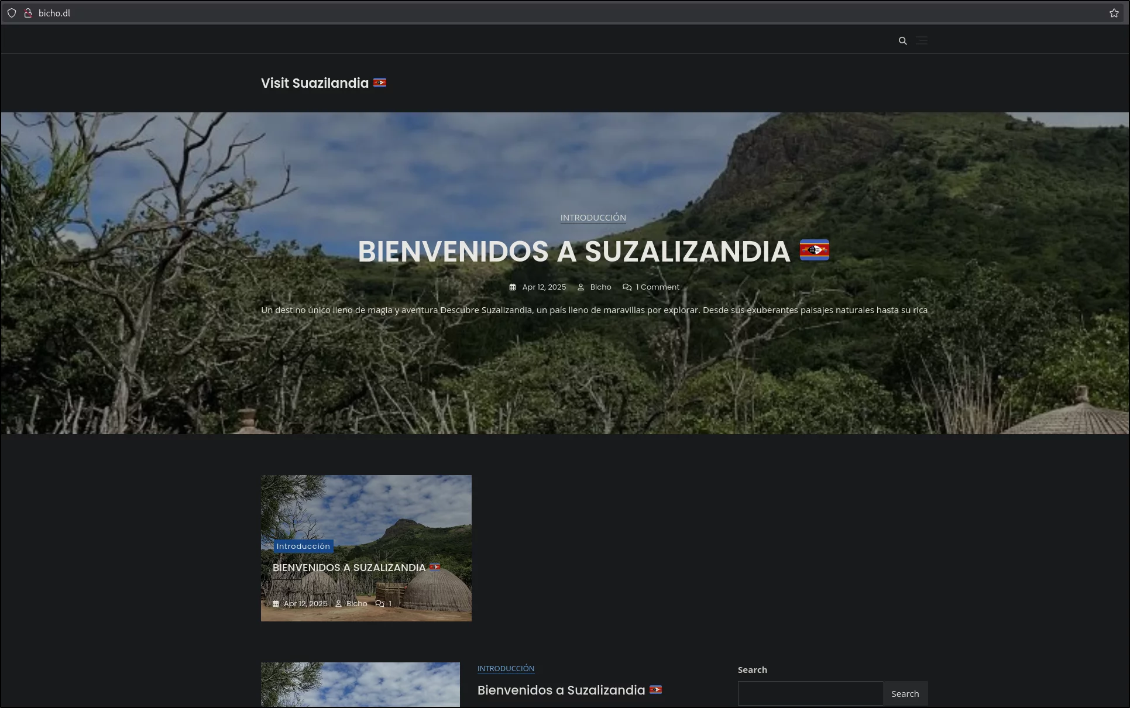Screen dimensions: 1130x708
Task: View author Bicho in hero banner
Action: (x=600, y=287)
